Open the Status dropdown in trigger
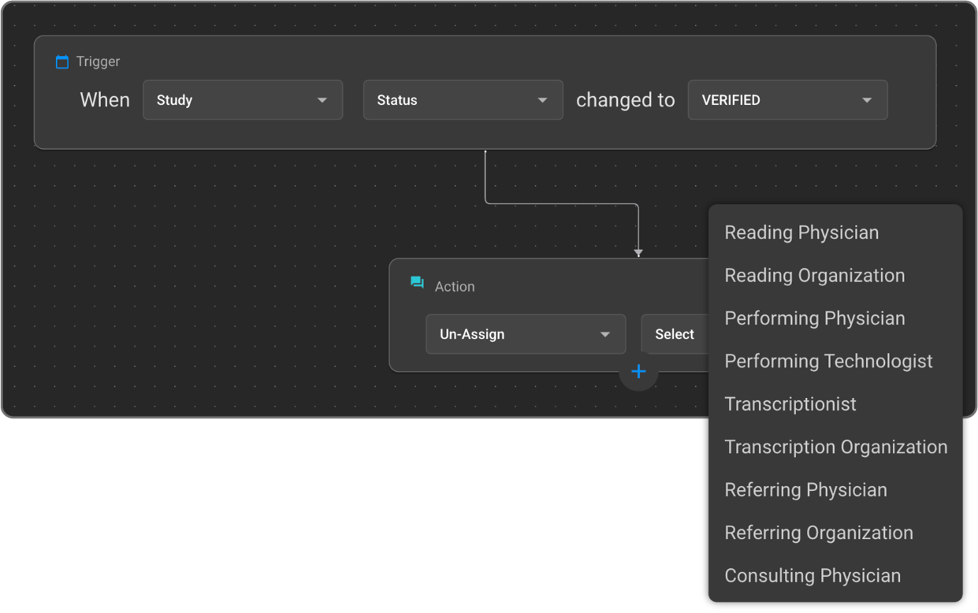Image resolution: width=978 pixels, height=613 pixels. 462,100
